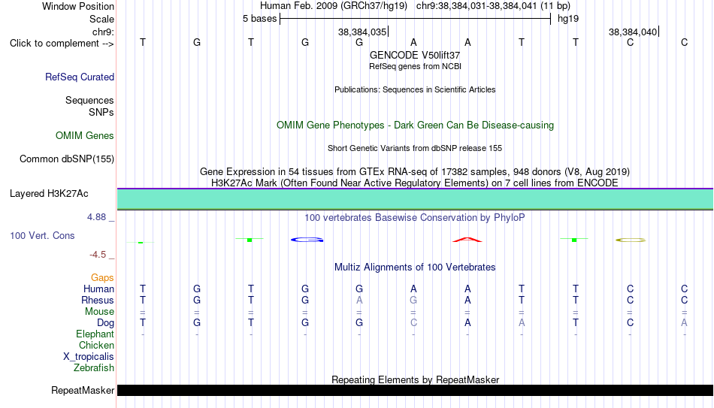Select the Human species label
This screenshot has width=714, height=408.
98,289
